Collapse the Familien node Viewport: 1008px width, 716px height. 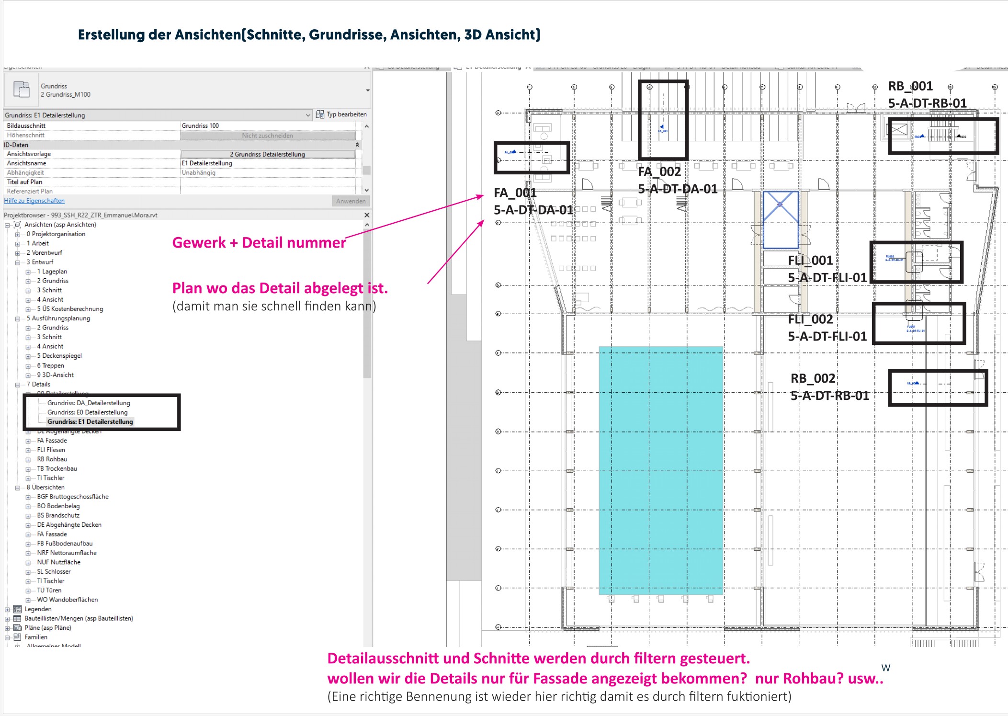tap(7, 638)
